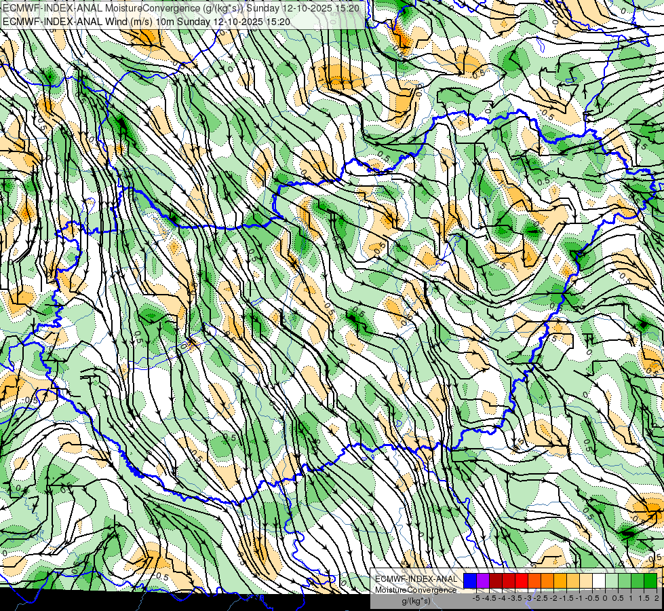Viewport: 664px width, 611px height.
Task: Pick the bright red swatch above -3
Action: click(x=522, y=581)
